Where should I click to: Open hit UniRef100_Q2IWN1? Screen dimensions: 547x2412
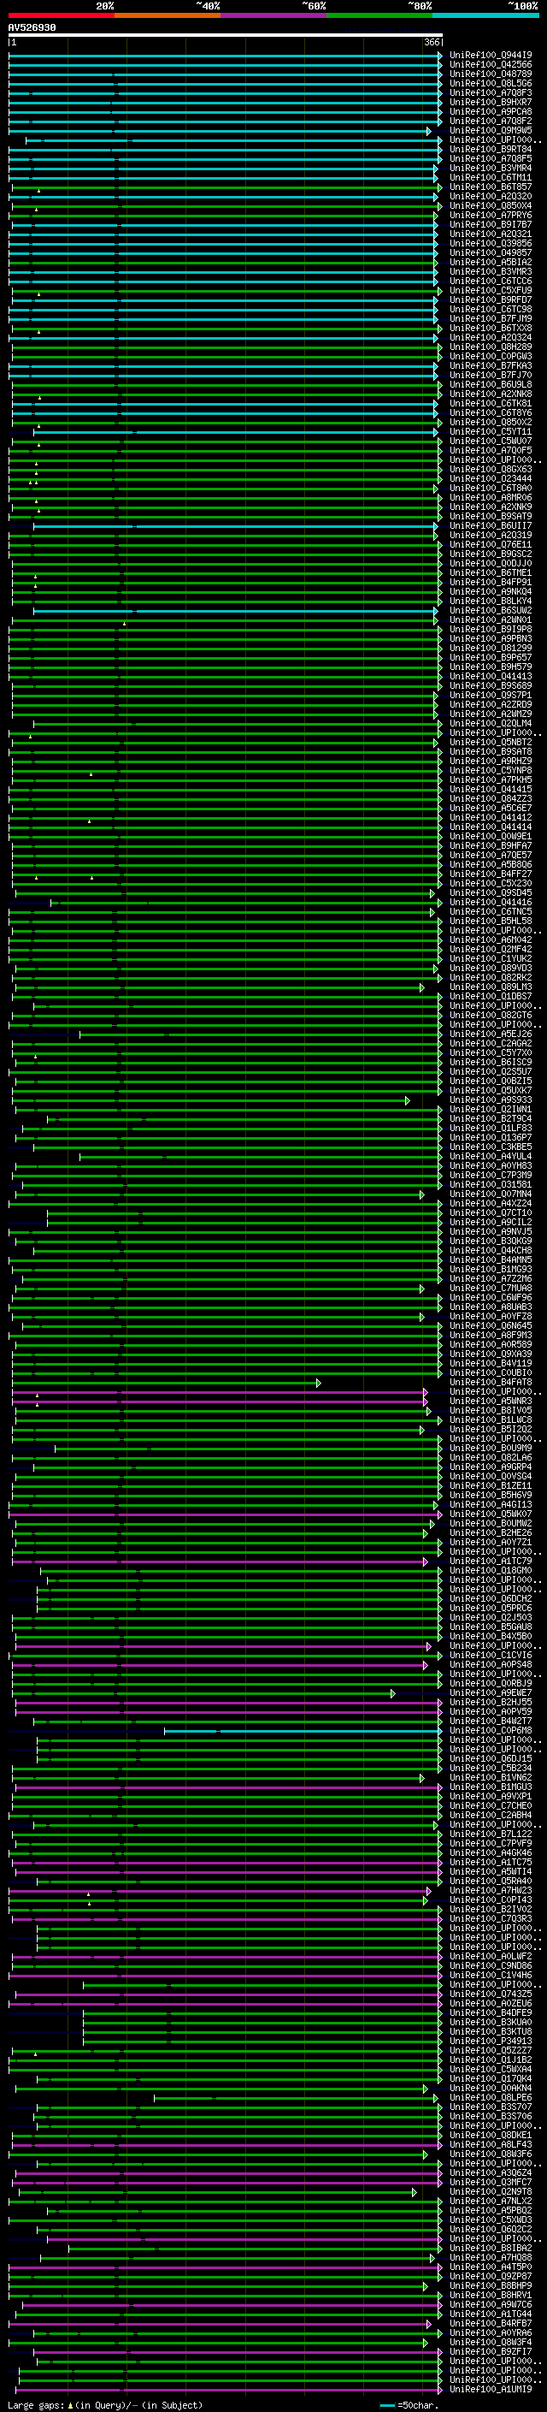tap(491, 1110)
